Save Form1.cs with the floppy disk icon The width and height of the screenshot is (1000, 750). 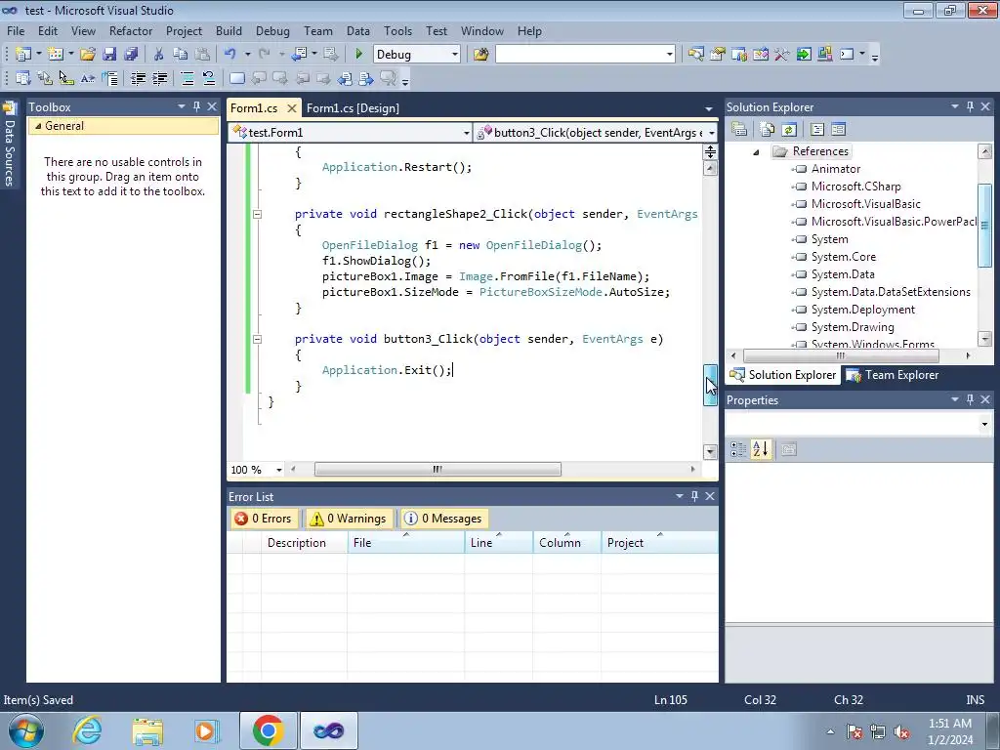109,55
